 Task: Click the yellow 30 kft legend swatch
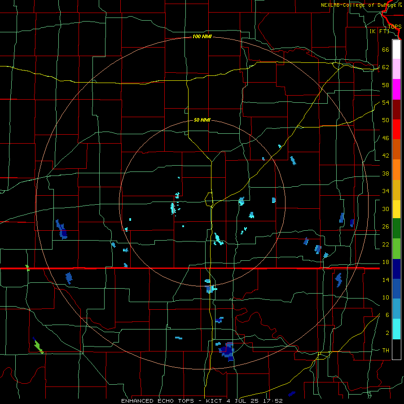tap(396, 209)
